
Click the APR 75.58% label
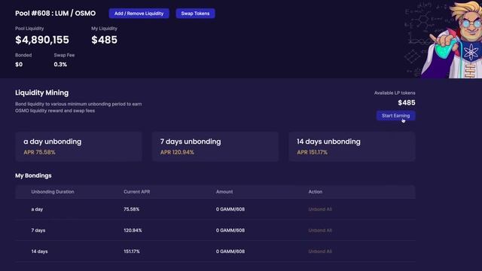click(x=39, y=152)
